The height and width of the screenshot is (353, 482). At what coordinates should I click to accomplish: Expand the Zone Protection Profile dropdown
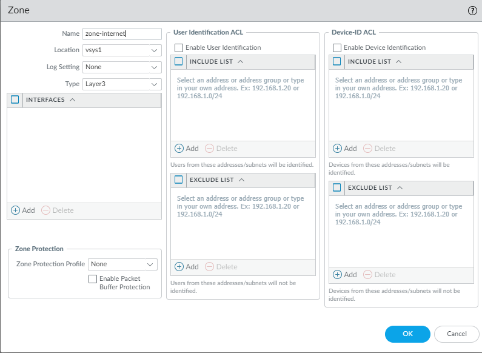[x=122, y=264]
